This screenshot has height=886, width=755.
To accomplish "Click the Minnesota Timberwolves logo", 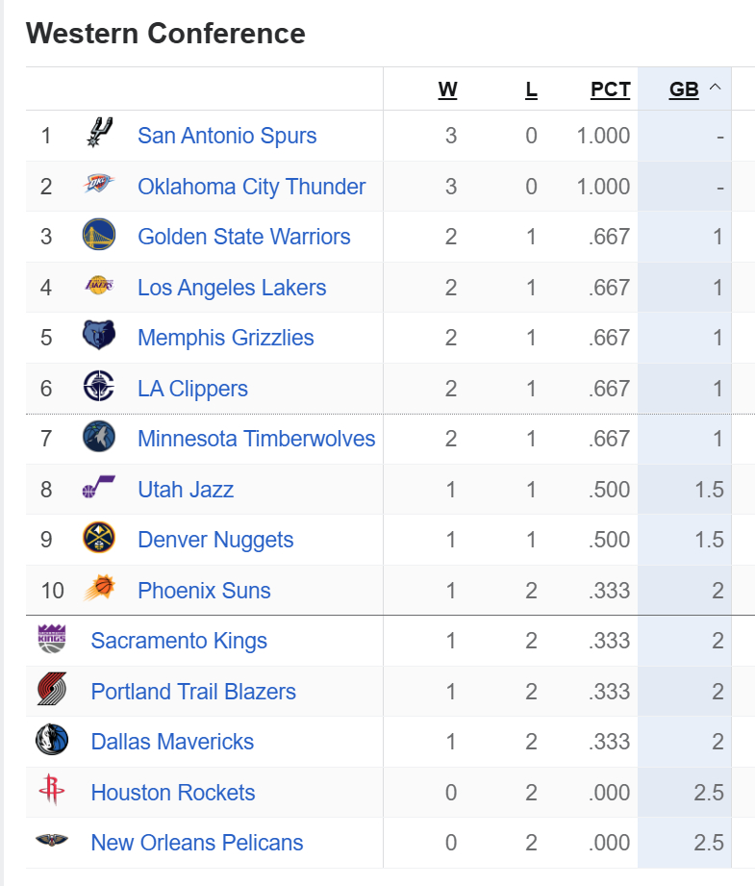I will [99, 438].
